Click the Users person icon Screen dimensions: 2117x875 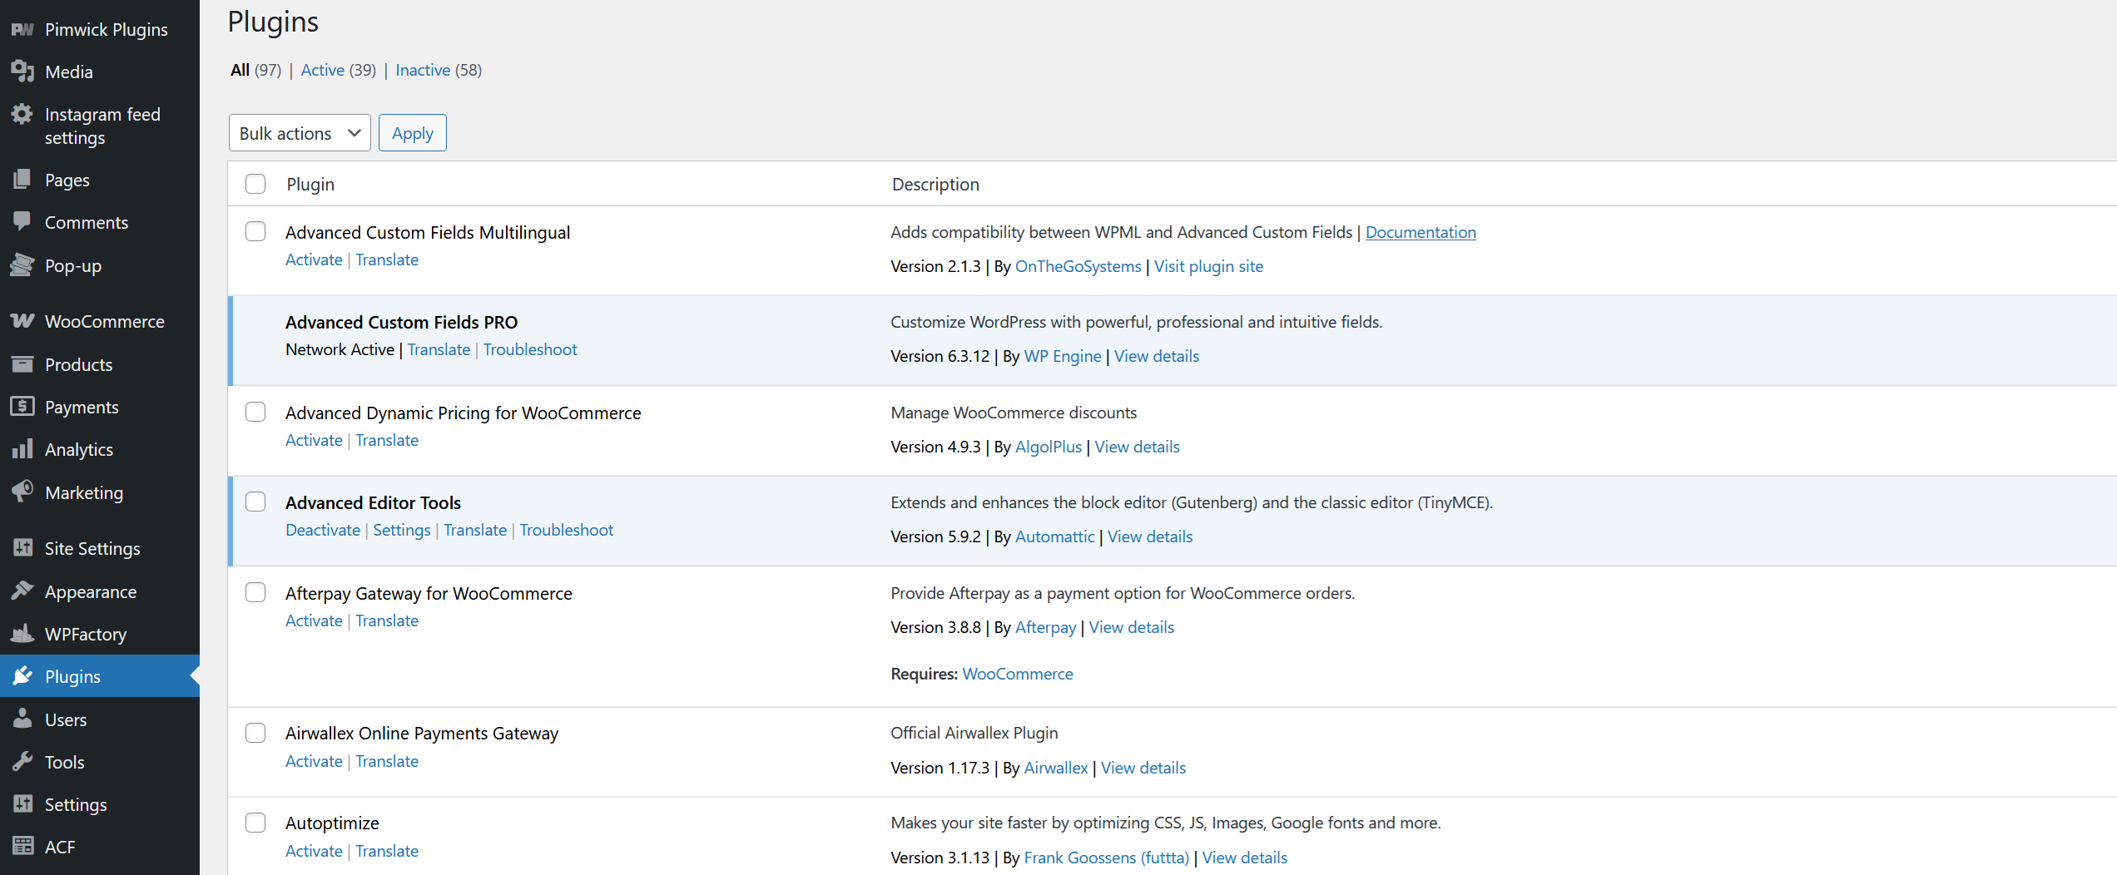point(22,719)
